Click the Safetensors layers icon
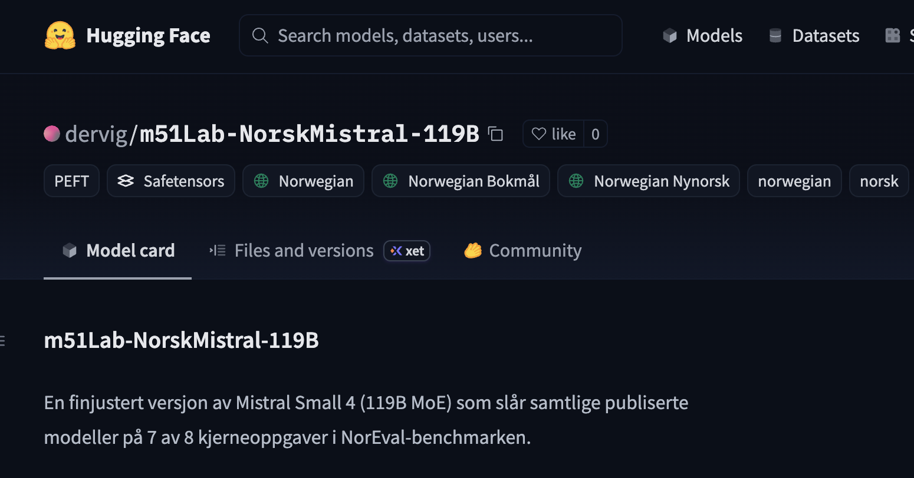Screen dimensions: 914x478 pos(126,181)
